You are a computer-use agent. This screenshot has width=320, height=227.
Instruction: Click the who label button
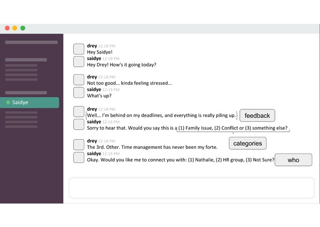293,160
